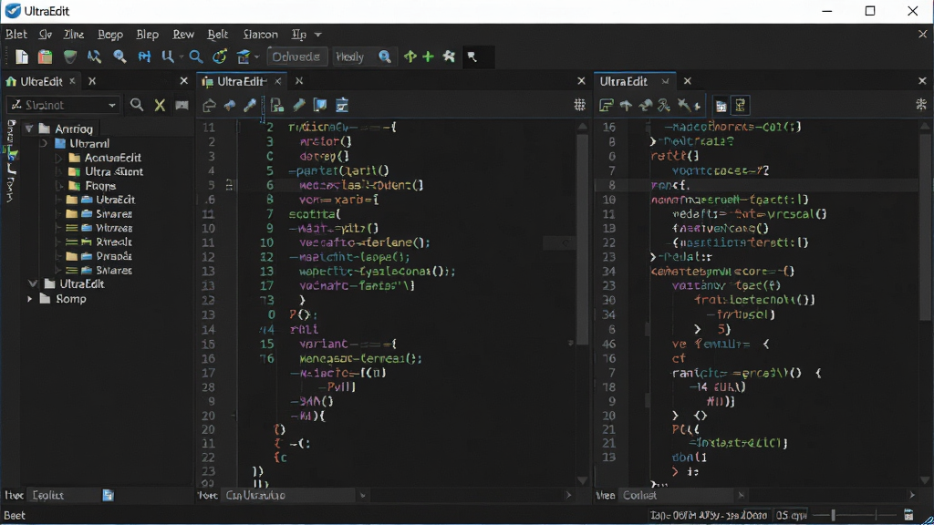Click the blue H toolbar icon
Viewport: 934px width, 525px height.
pos(144,57)
